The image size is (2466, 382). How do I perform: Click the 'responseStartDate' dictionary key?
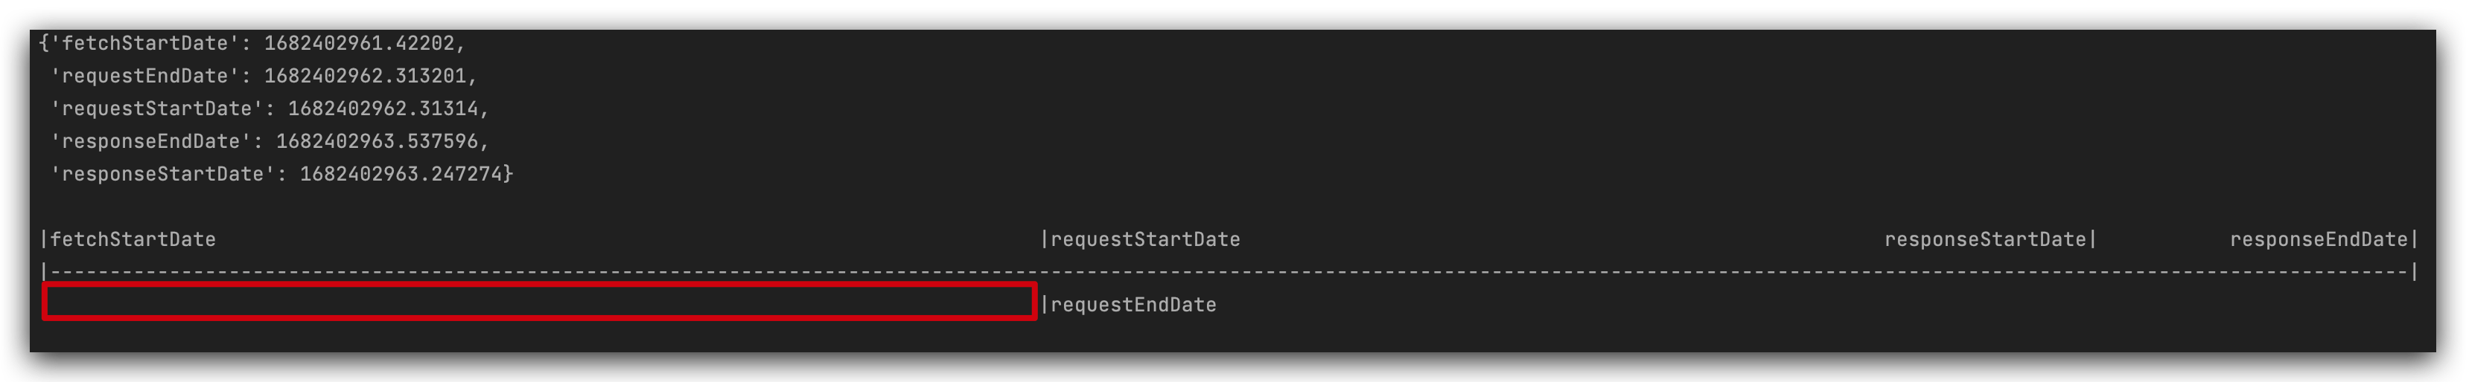point(163,173)
